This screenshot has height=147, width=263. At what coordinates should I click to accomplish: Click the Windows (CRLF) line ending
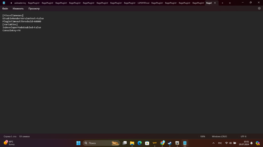(219, 136)
